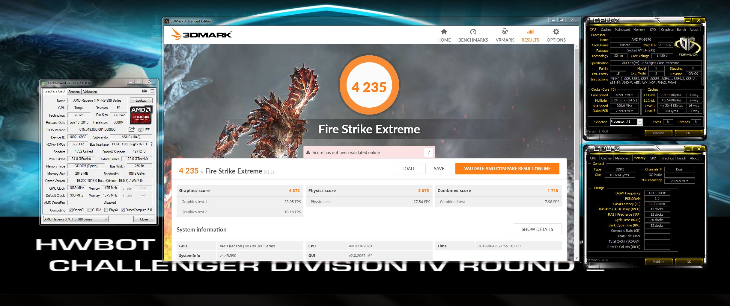Screen dimensions: 730x306
Task: Click the Time 2016-06-06 21:55 value
Action: [499, 246]
